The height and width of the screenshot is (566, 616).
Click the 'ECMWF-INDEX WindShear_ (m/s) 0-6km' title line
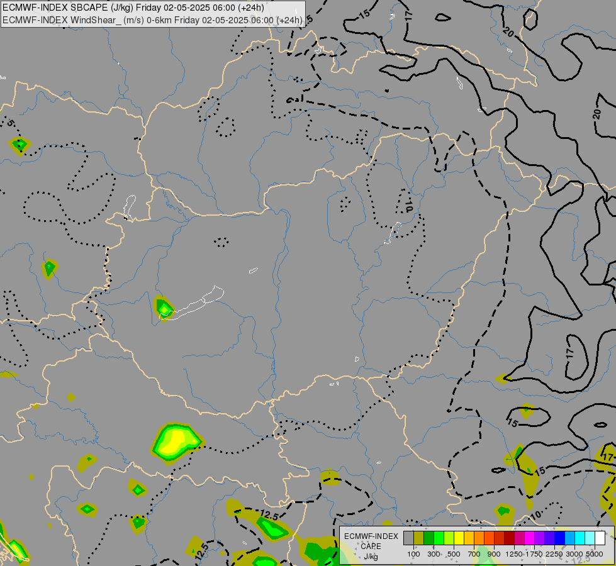coord(153,20)
